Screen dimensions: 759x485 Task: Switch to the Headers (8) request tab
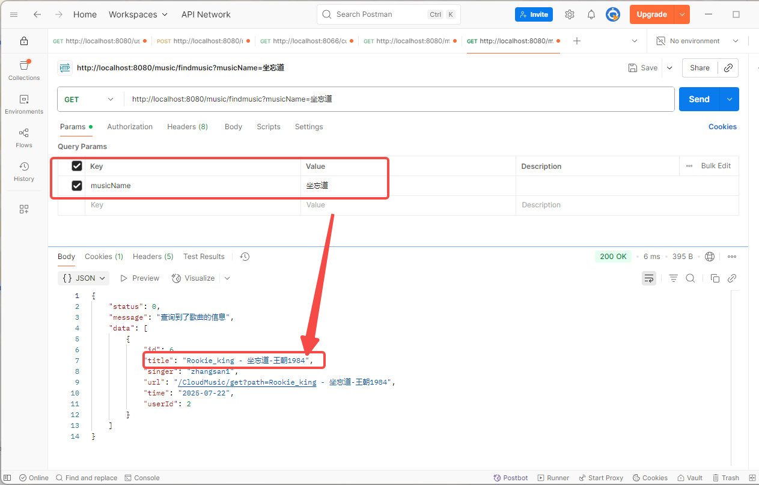[x=187, y=127]
